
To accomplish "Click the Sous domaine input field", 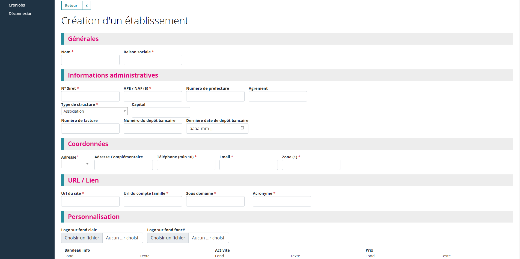I will pyautogui.click(x=215, y=201).
